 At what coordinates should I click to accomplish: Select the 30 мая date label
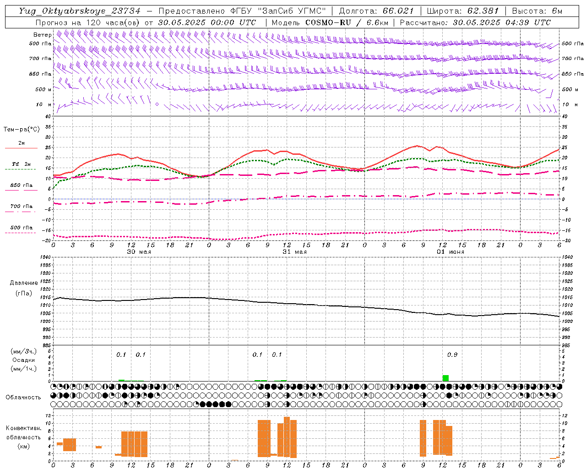(139, 252)
